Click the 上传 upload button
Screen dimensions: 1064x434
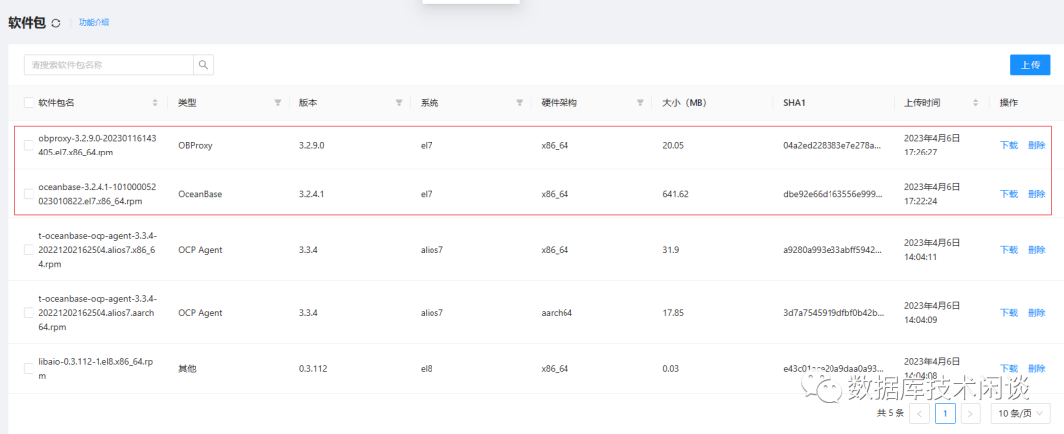tap(1031, 65)
